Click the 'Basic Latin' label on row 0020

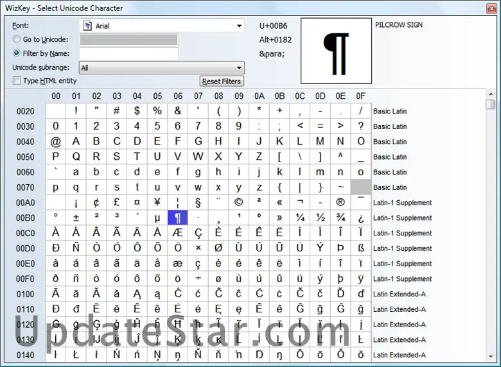tap(390, 111)
